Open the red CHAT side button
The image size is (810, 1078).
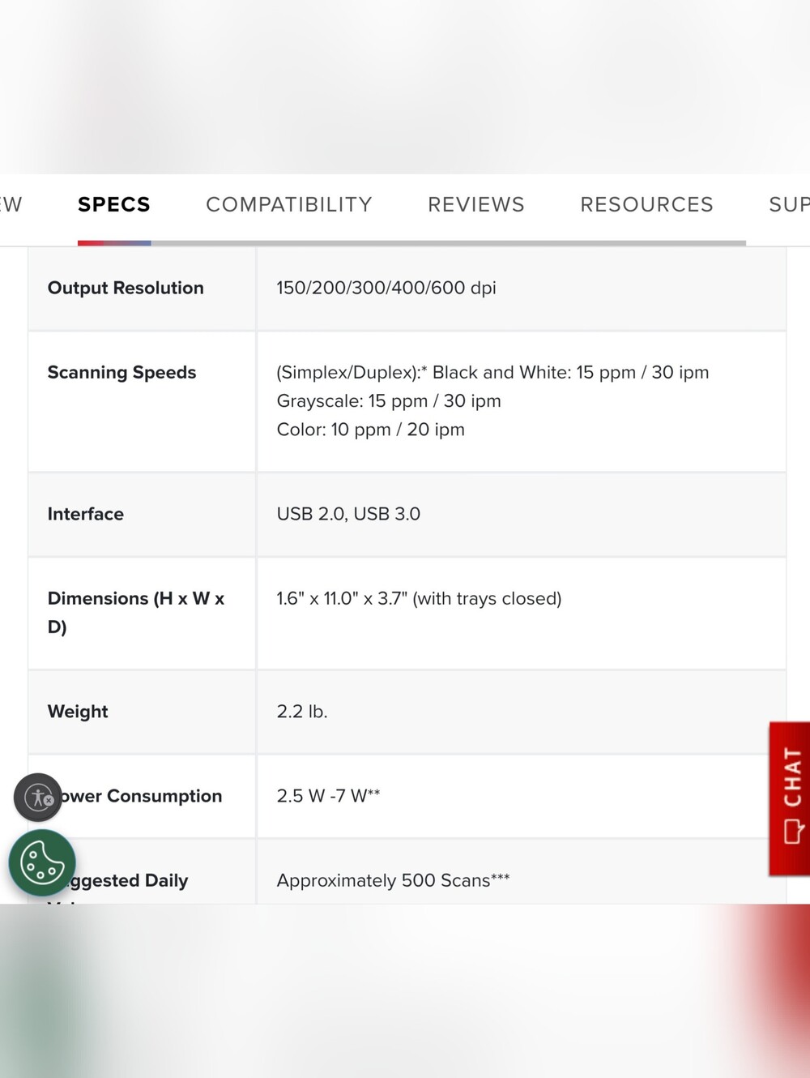[x=790, y=798]
